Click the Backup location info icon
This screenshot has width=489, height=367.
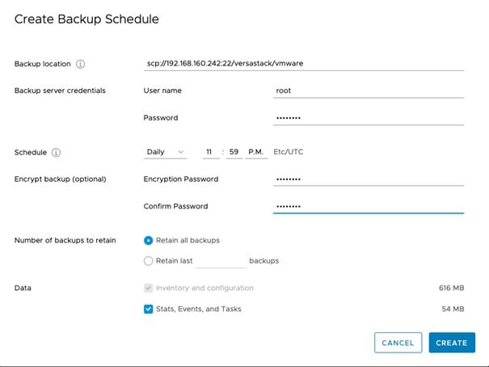[81, 64]
